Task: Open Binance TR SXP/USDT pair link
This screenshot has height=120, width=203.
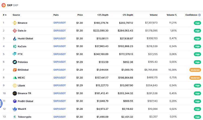Action: click(x=60, y=93)
